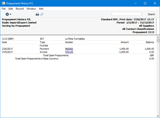Click 'Sorting by Prepayment' header text
The height and width of the screenshot is (118, 160).
(16, 26)
